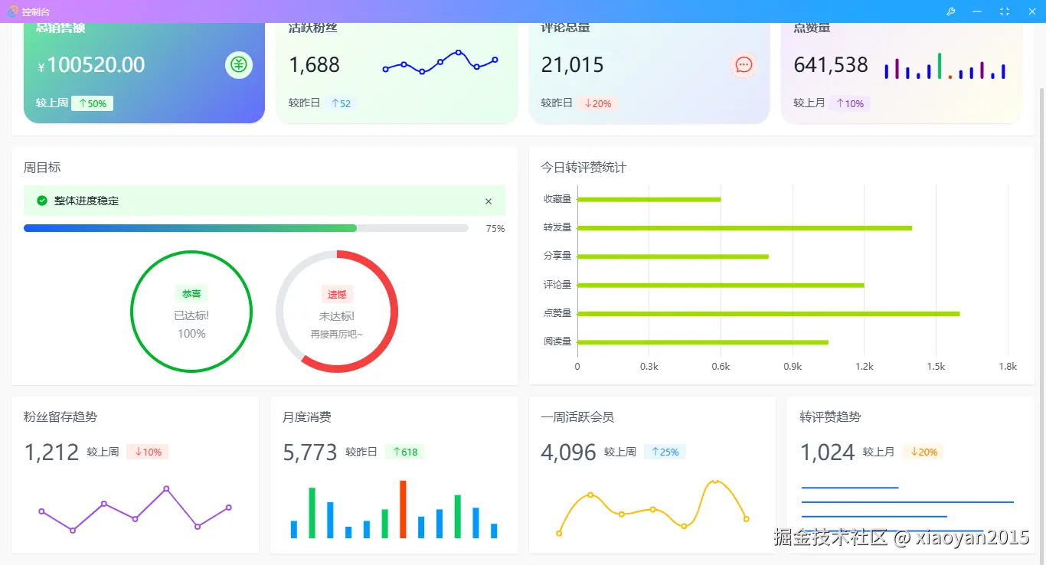Click the purple line chart in 粉丝留存趋势
The height and width of the screenshot is (565, 1046).
(135, 509)
